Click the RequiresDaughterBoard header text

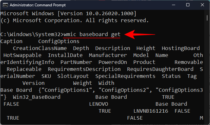point(160,69)
